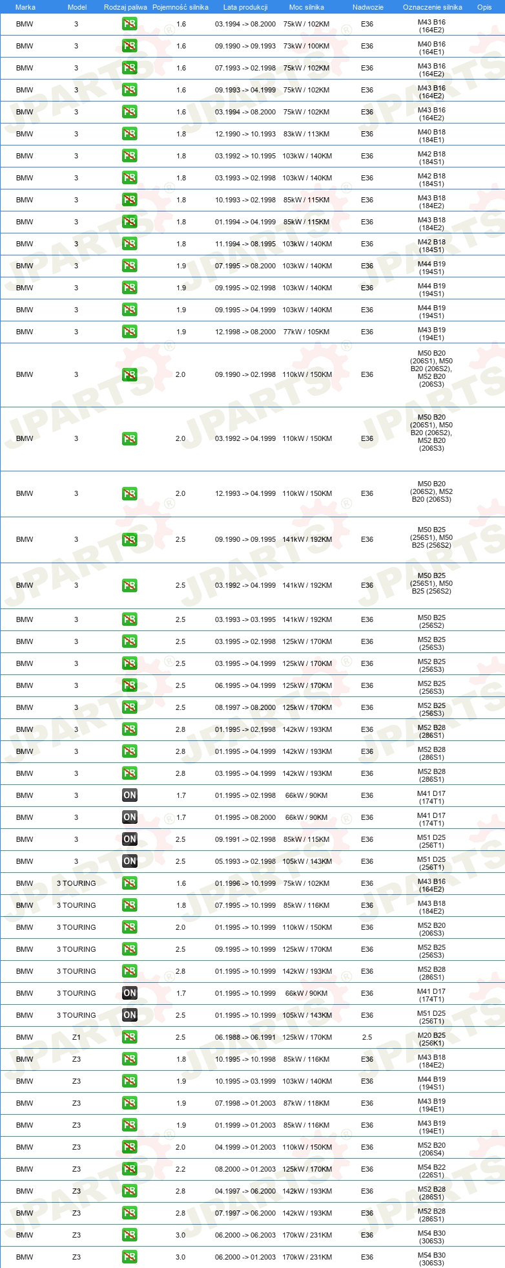Click the date range 07.1997 -> 06.2000

click(x=245, y=1213)
